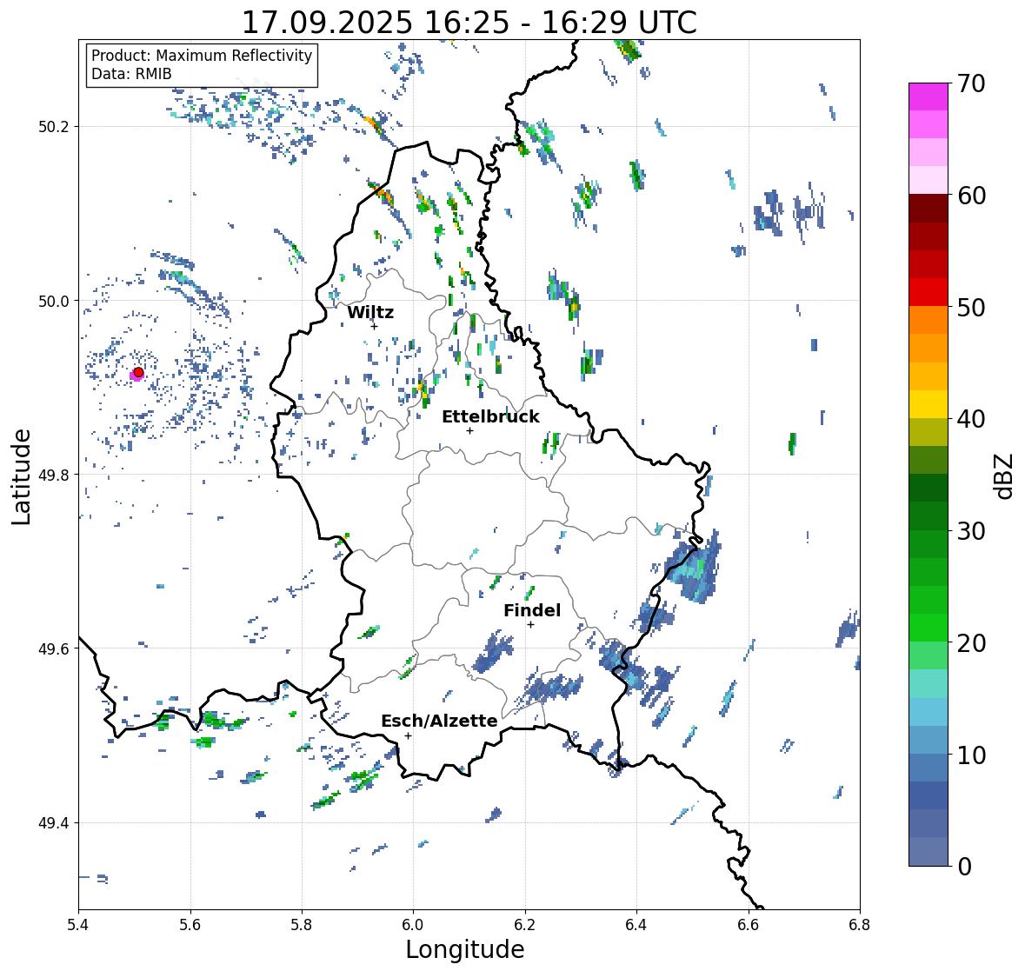The width and height of the screenshot is (1025, 971).
Task: Click the Findel cross marker
Action: [531, 625]
